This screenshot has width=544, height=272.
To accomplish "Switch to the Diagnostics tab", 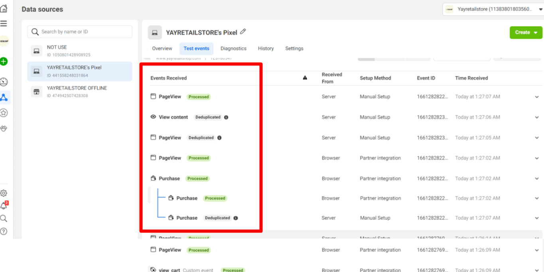I will point(233,49).
